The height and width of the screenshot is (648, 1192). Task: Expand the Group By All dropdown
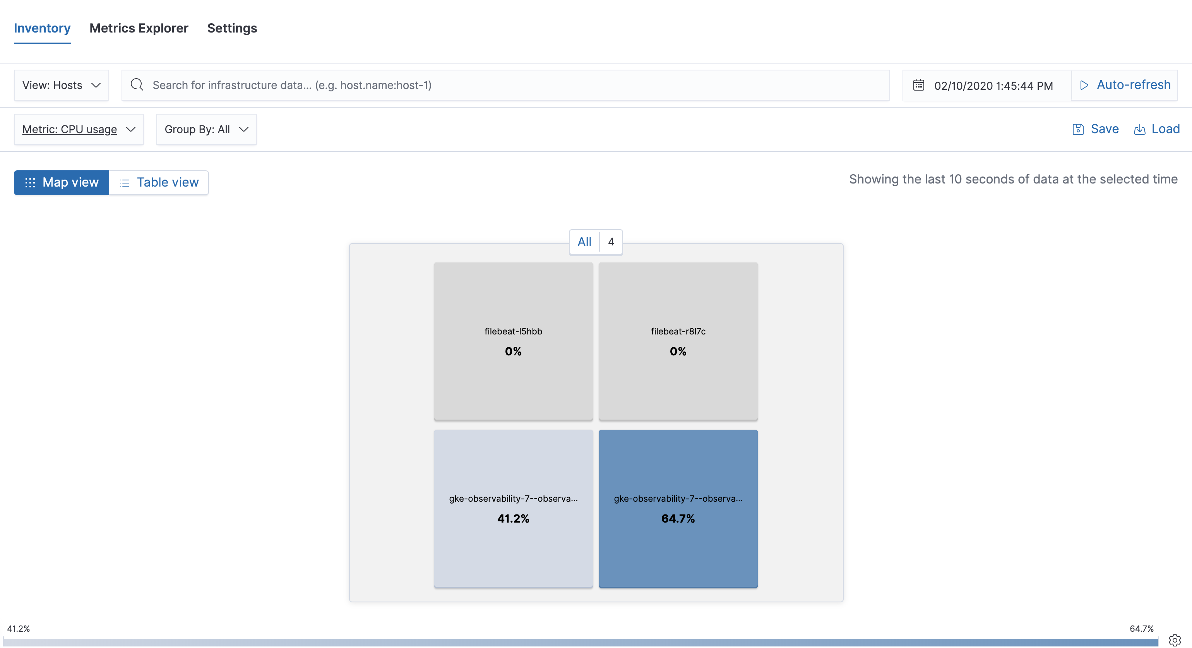coord(206,129)
